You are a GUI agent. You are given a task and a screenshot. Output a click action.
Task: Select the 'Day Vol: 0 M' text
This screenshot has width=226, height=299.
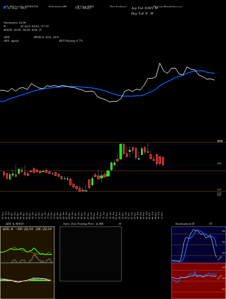(142, 13)
